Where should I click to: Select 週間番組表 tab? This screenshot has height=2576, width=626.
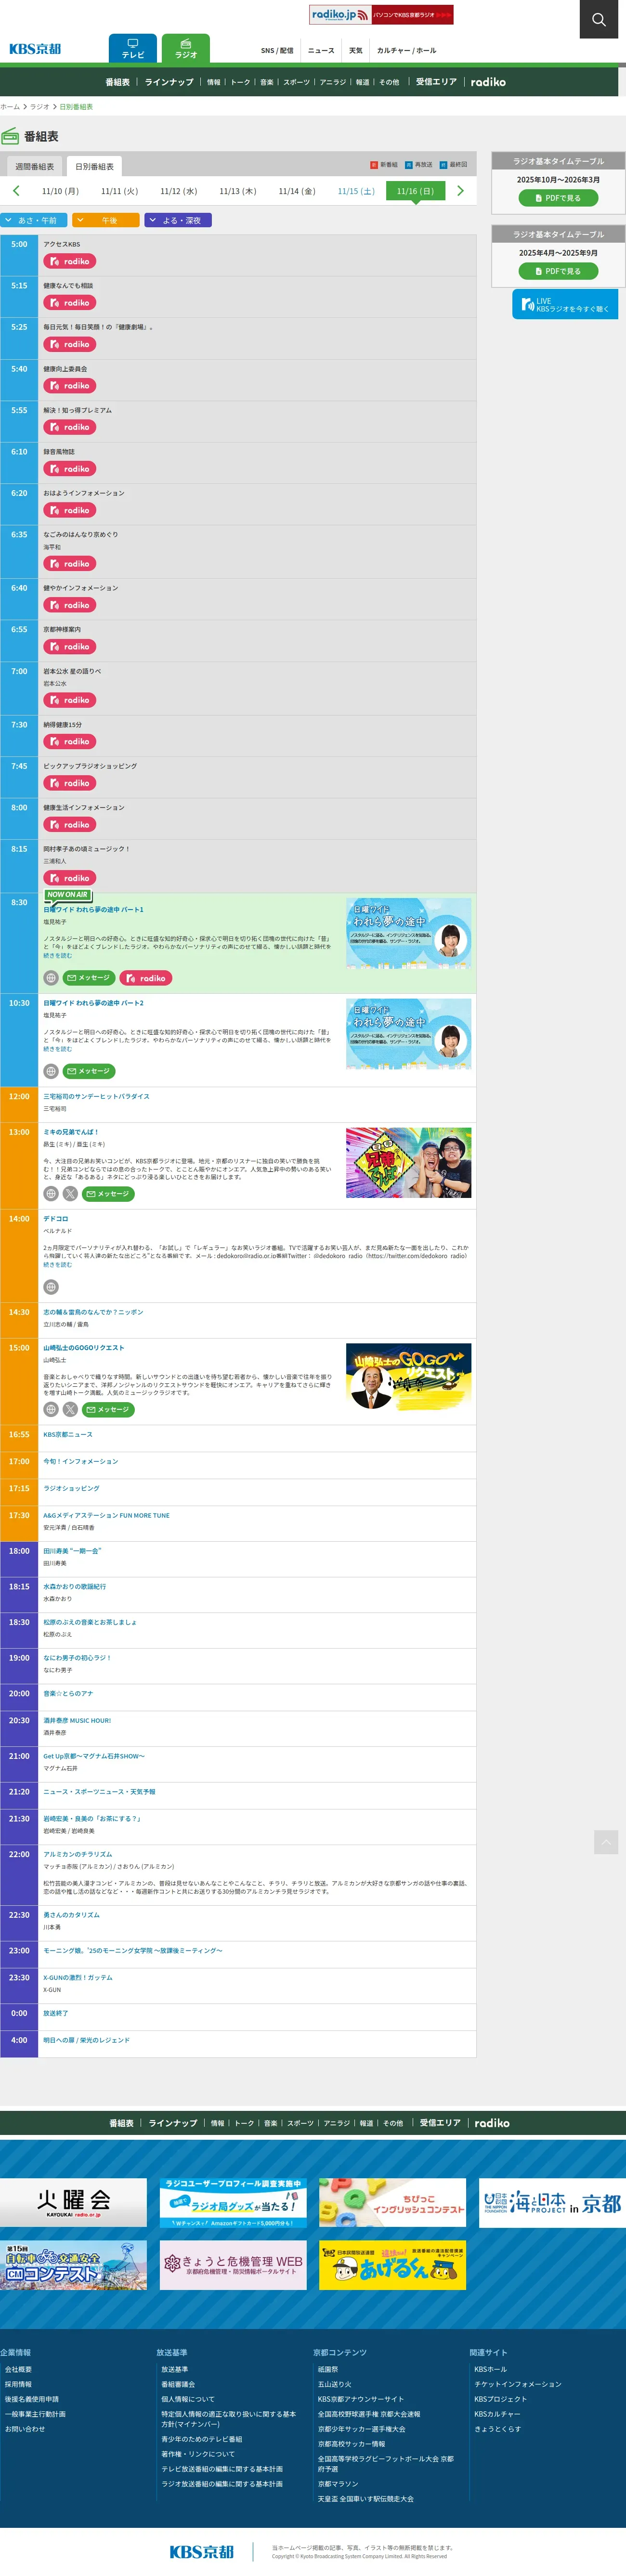pyautogui.click(x=35, y=166)
